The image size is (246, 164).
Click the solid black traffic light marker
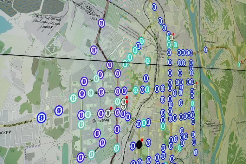pyautogui.click(x=139, y=145)
